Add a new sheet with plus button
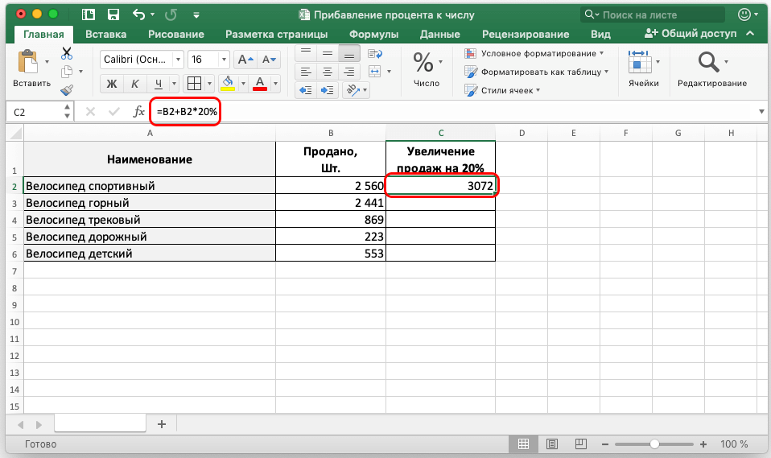 [x=161, y=424]
